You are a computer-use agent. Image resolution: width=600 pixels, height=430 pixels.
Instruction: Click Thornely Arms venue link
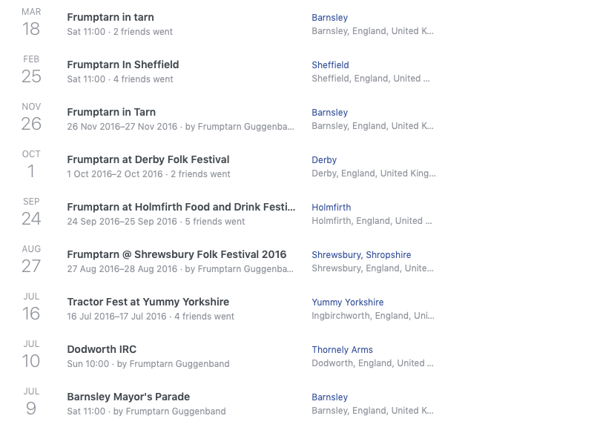(x=342, y=350)
